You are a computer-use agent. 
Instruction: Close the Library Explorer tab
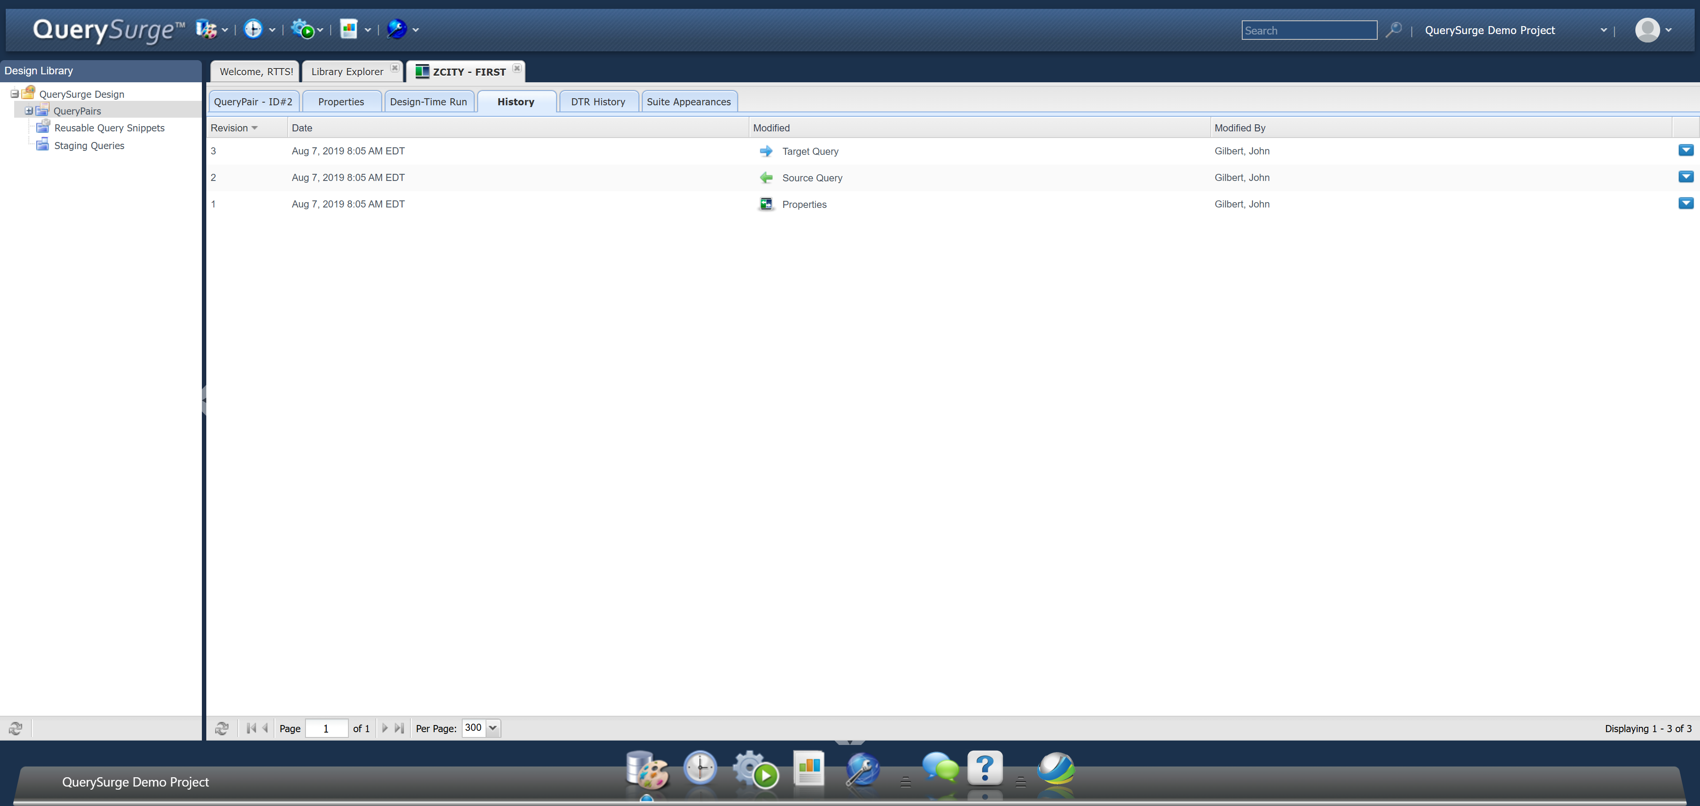394,68
